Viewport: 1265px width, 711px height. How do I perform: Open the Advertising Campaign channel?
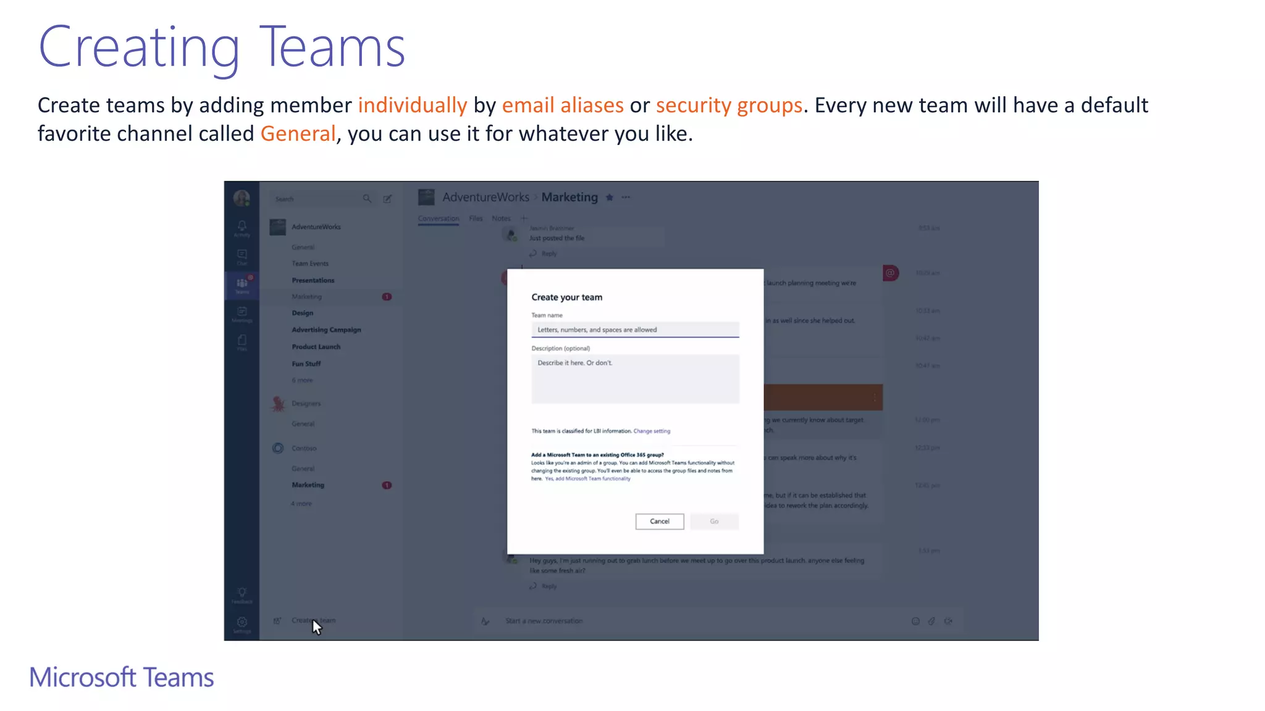327,330
